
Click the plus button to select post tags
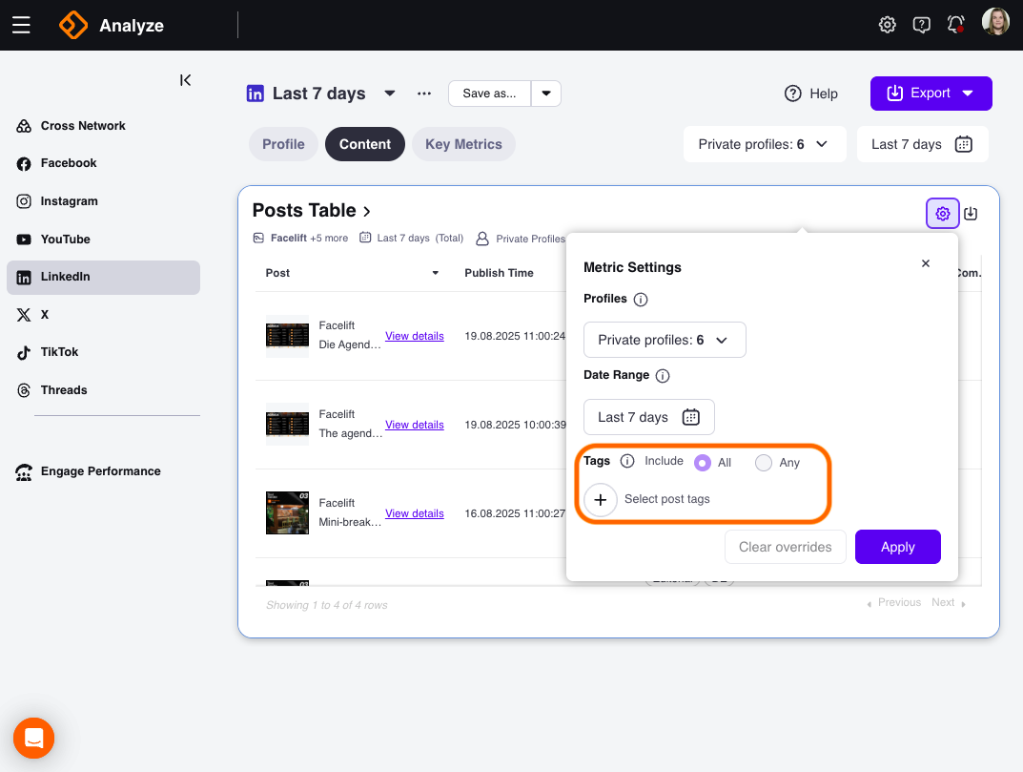[601, 500]
